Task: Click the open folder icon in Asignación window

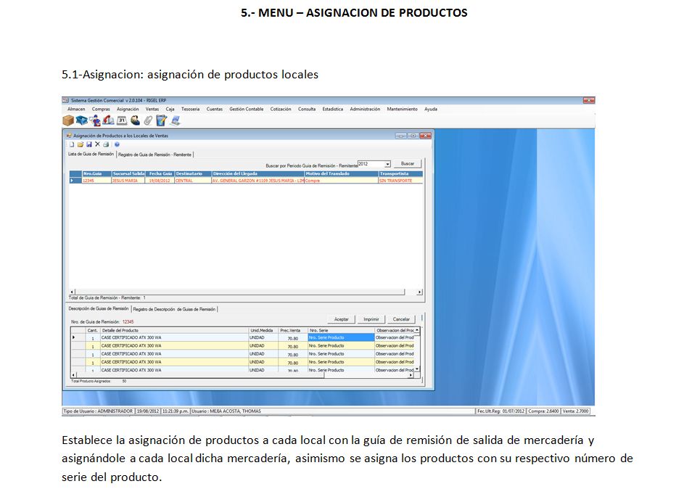Action: pyautogui.click(x=80, y=144)
